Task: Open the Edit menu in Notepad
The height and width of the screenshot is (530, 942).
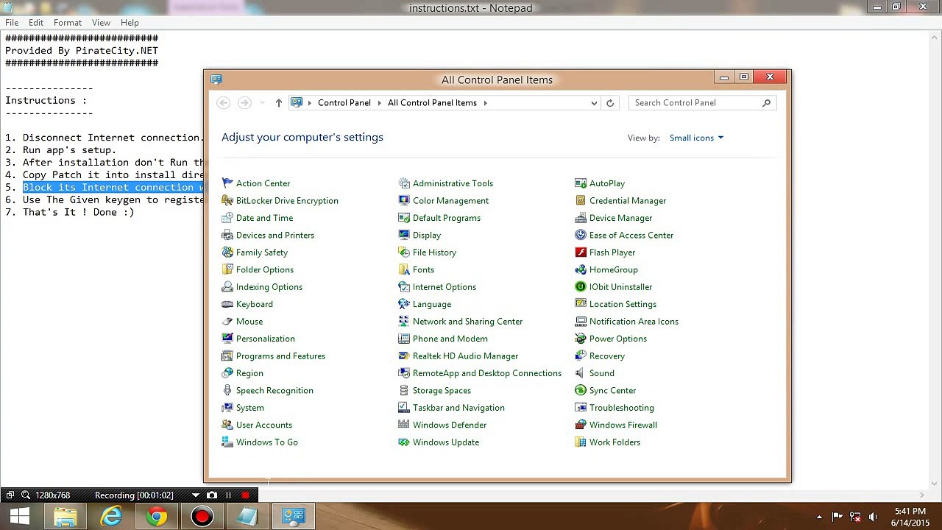Action: coord(36,23)
